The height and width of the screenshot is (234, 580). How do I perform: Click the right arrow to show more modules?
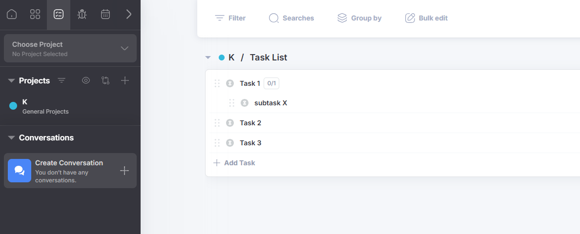coord(129,14)
